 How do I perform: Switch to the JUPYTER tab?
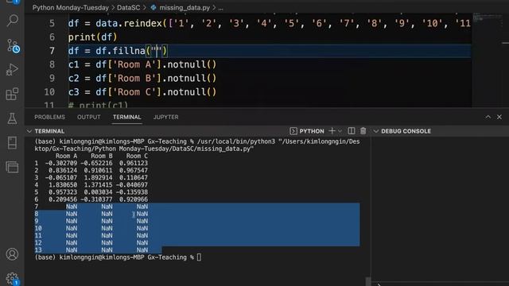[x=166, y=117]
